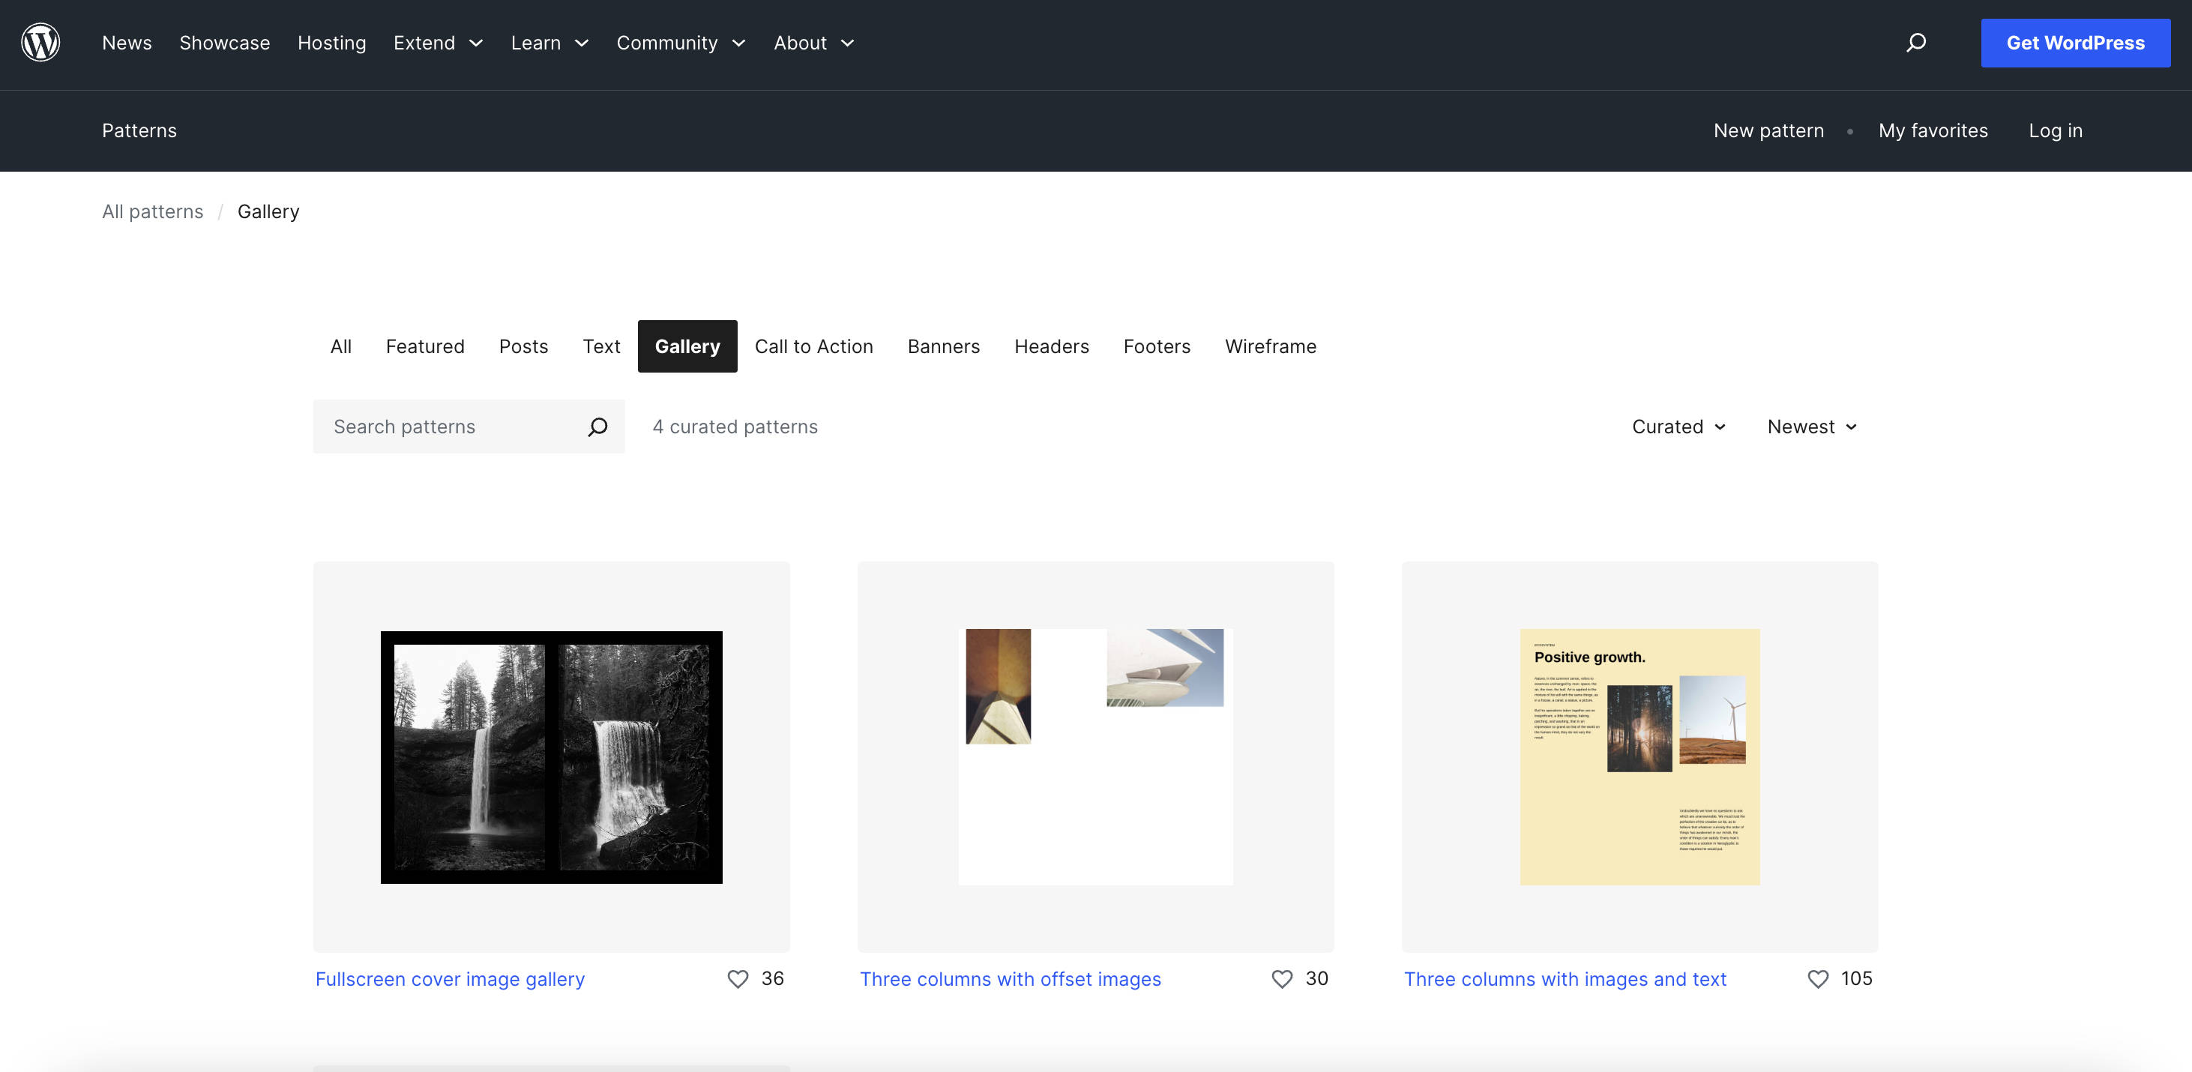Select the Headers category tab
The height and width of the screenshot is (1072, 2192).
(1052, 346)
